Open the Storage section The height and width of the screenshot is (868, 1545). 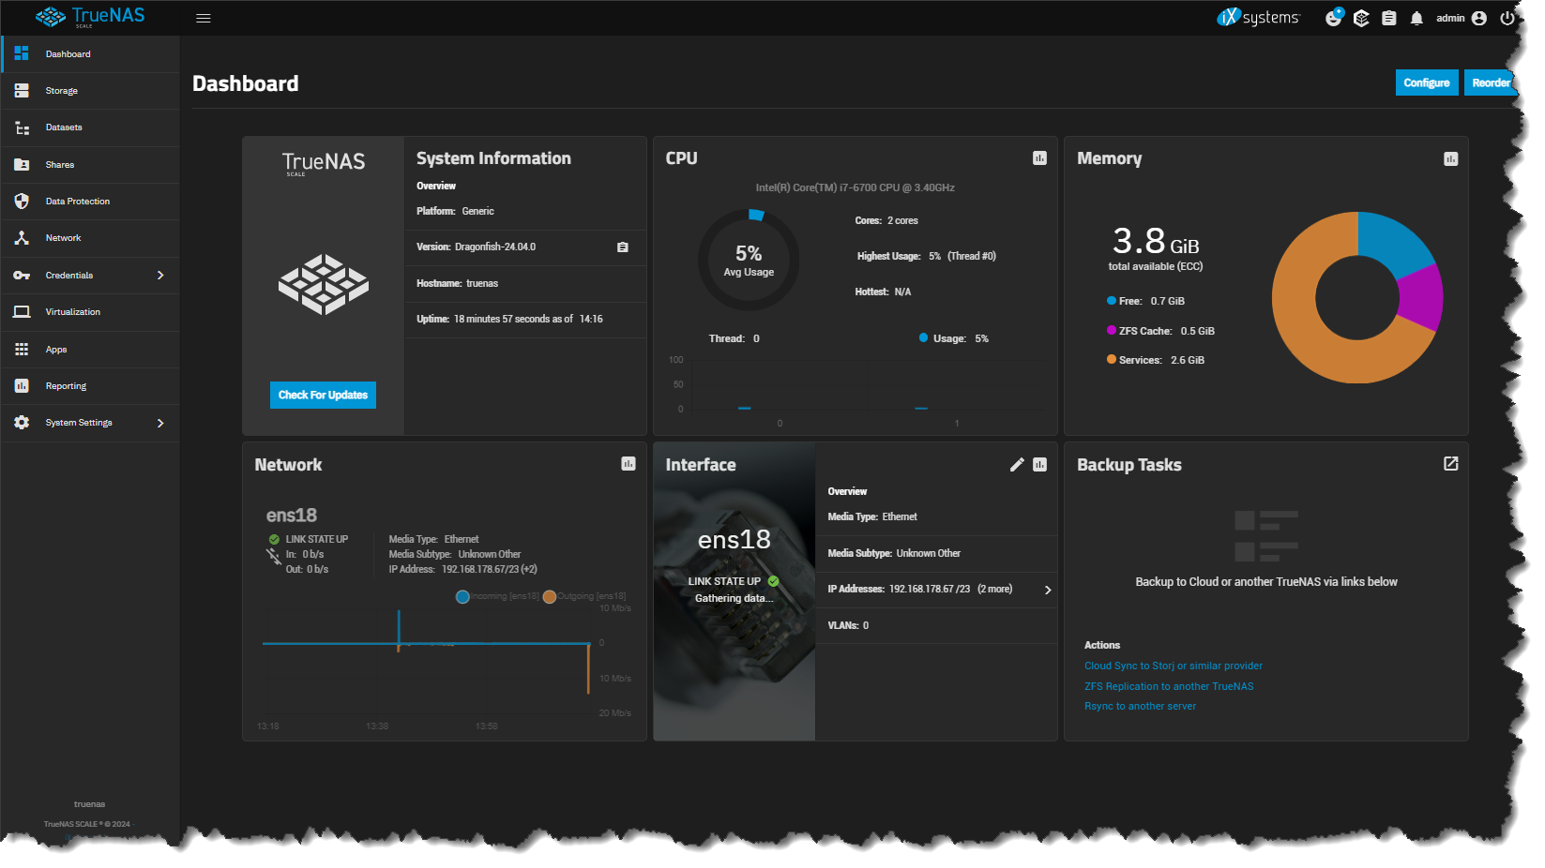90,91
